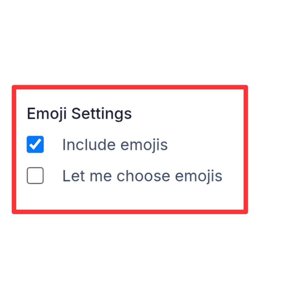Click the checkbox beside Let me choose emojis
The image size is (285, 285).
pyautogui.click(x=35, y=176)
